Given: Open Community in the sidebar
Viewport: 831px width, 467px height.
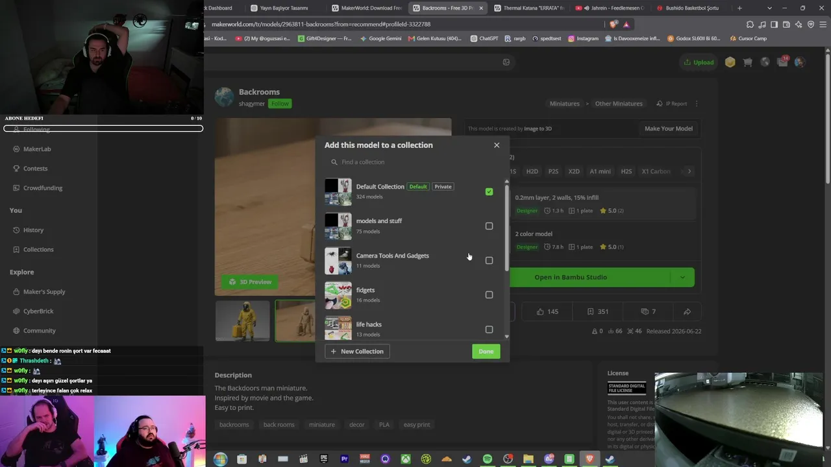Looking at the screenshot, I should pos(40,331).
